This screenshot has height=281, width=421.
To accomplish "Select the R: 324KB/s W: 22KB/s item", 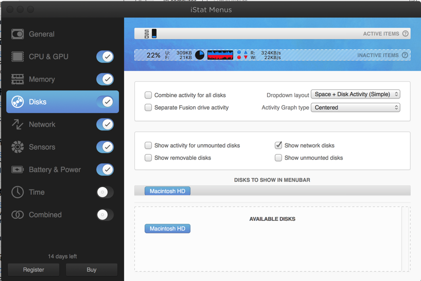I will 266,55.
